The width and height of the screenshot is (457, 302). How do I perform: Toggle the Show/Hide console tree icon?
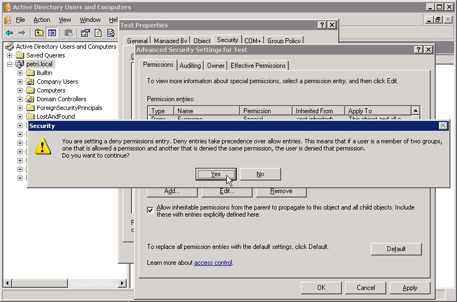(52, 33)
